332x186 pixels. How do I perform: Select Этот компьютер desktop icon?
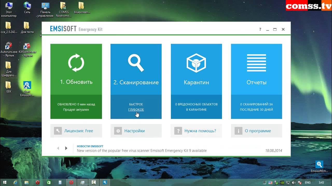9,9
